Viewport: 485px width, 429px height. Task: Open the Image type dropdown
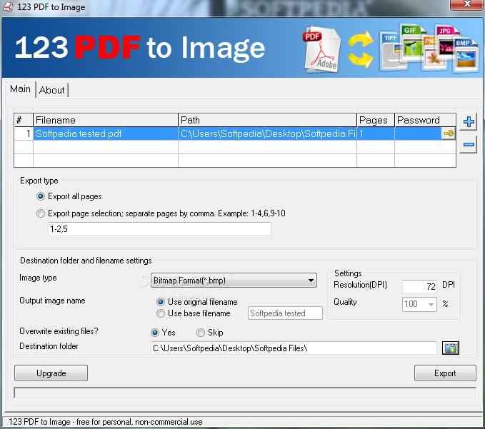[234, 281]
